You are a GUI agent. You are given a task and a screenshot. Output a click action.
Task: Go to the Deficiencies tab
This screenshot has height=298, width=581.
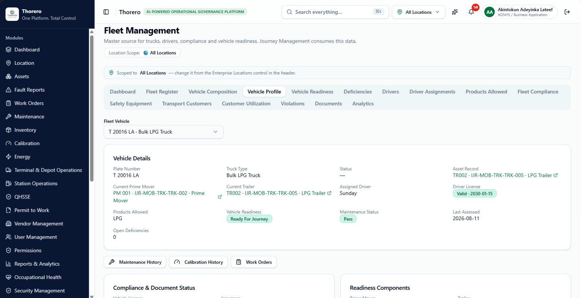[358, 92]
